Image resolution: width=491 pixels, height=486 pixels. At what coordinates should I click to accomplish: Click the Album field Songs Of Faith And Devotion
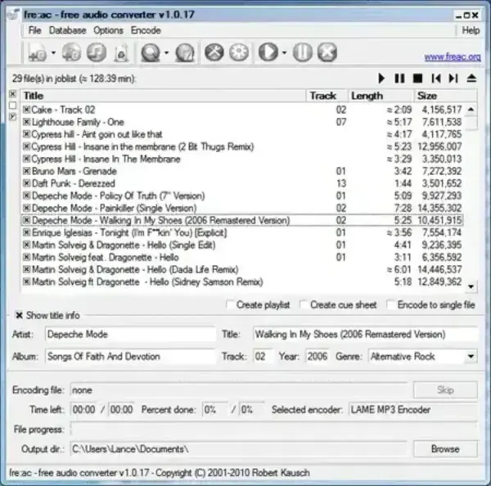click(130, 357)
